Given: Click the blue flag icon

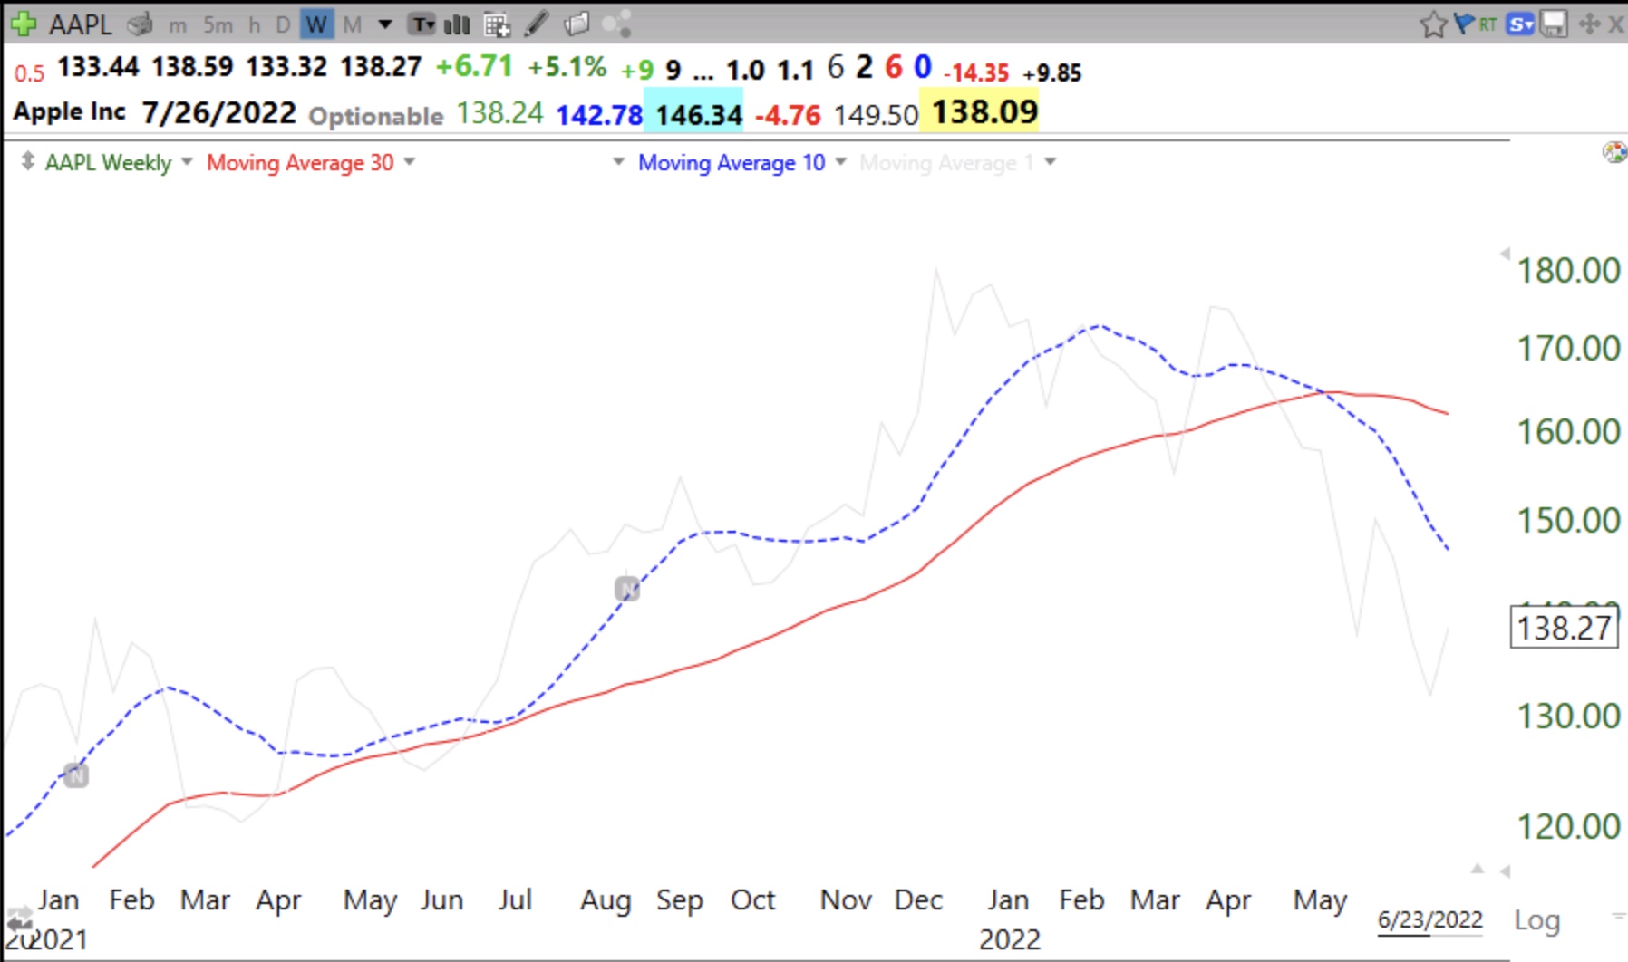Looking at the screenshot, I should coord(1464,24).
